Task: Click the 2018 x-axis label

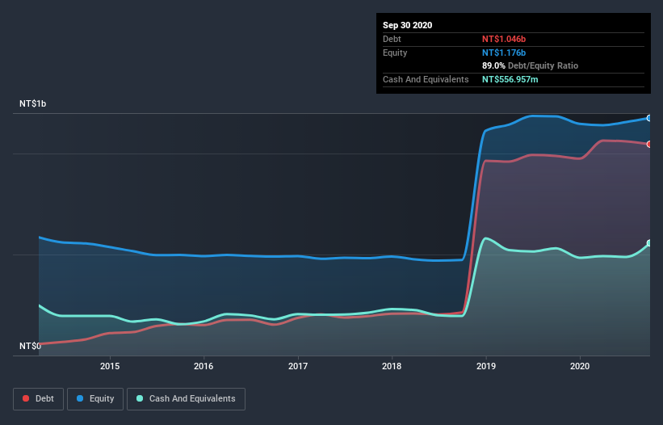Action: (x=392, y=366)
